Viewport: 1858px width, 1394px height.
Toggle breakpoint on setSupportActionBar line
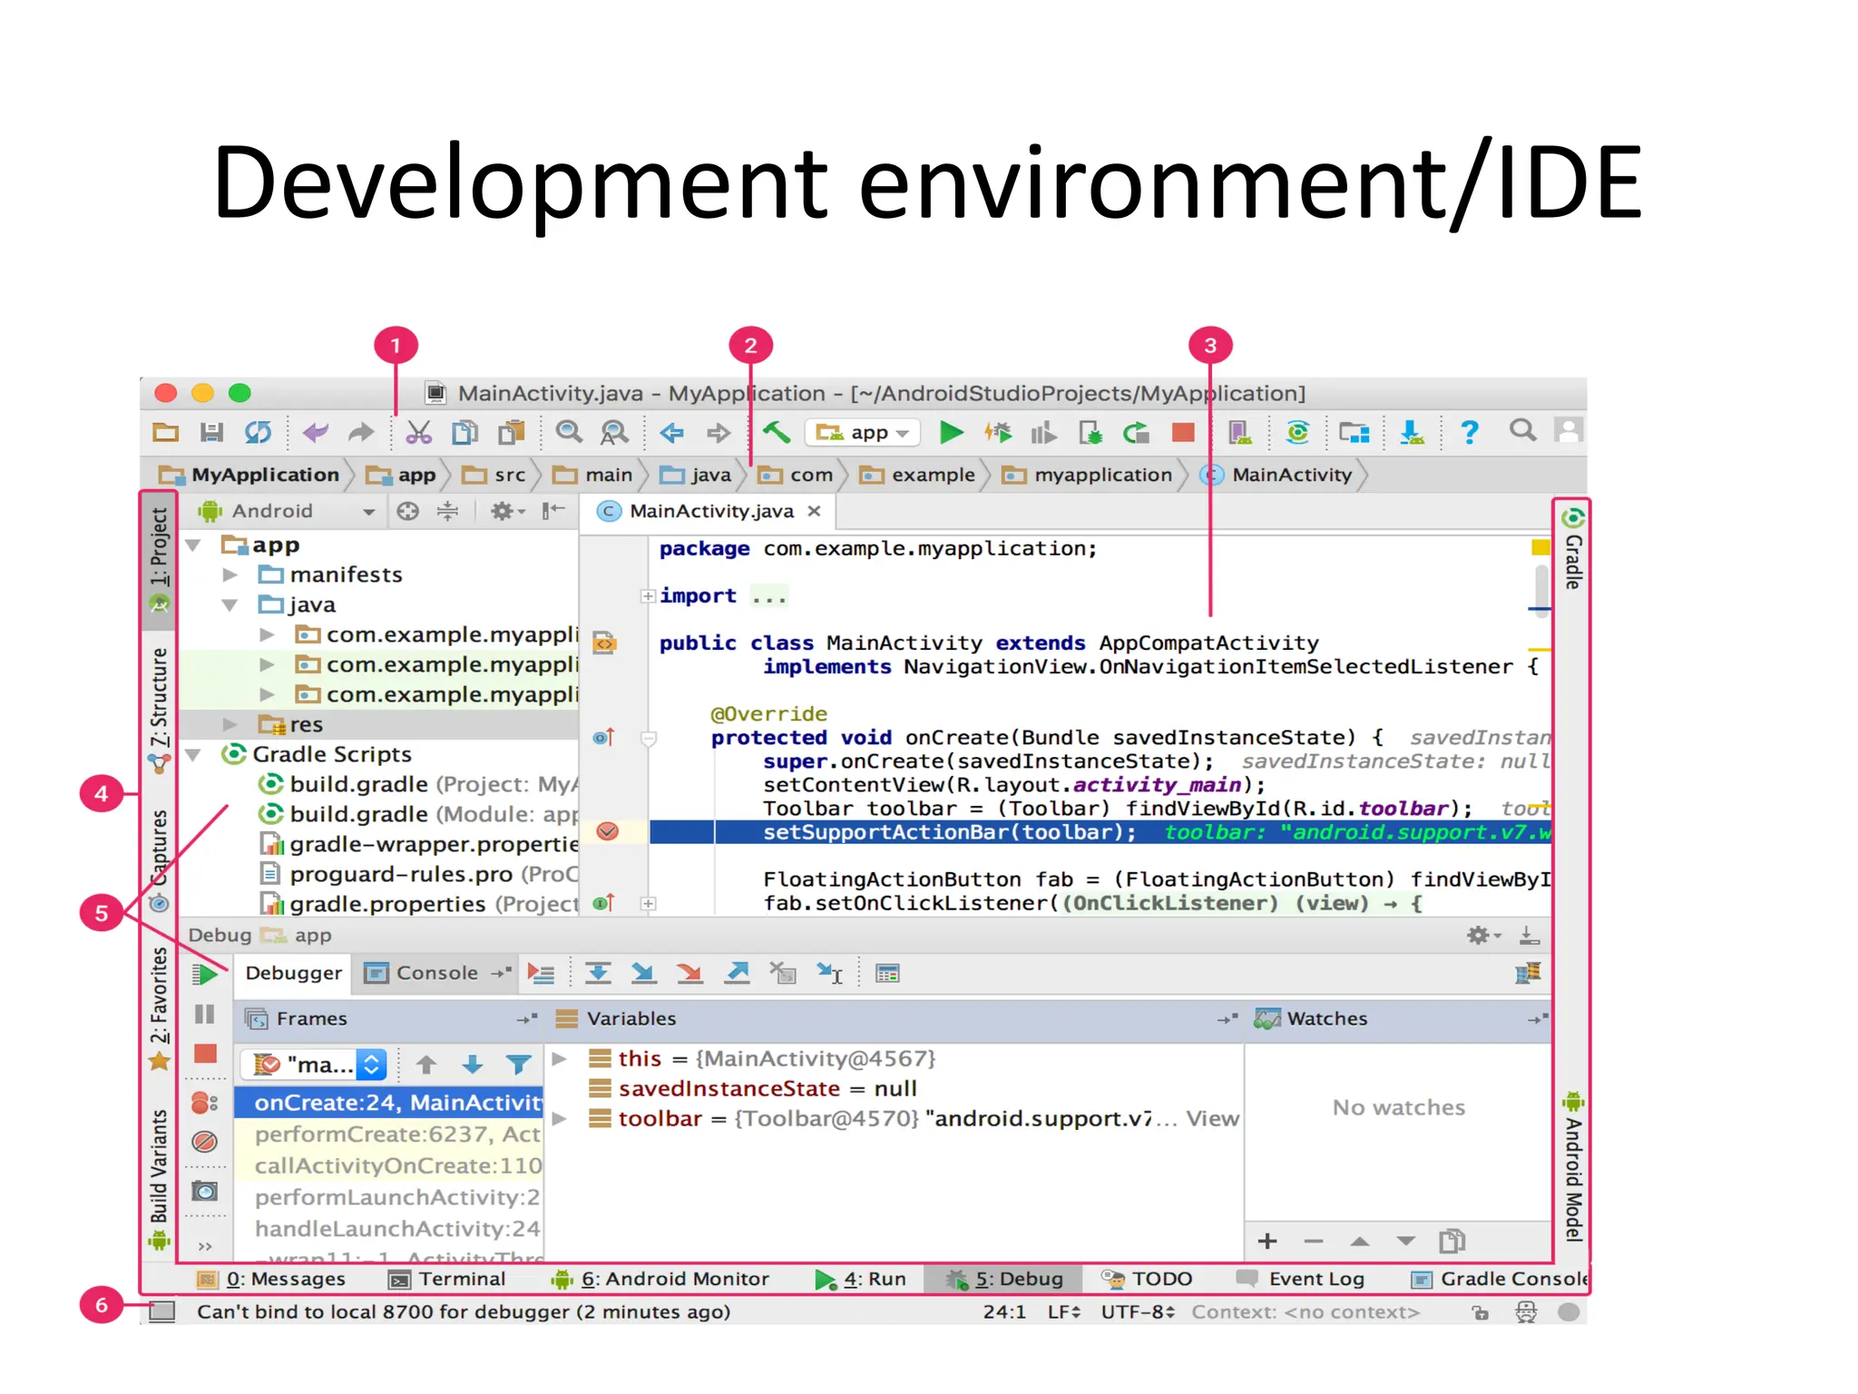(608, 831)
